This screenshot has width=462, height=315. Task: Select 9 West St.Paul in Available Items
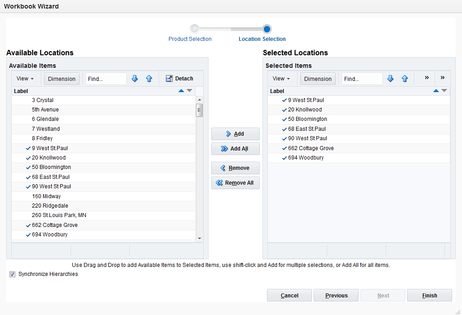103,148
